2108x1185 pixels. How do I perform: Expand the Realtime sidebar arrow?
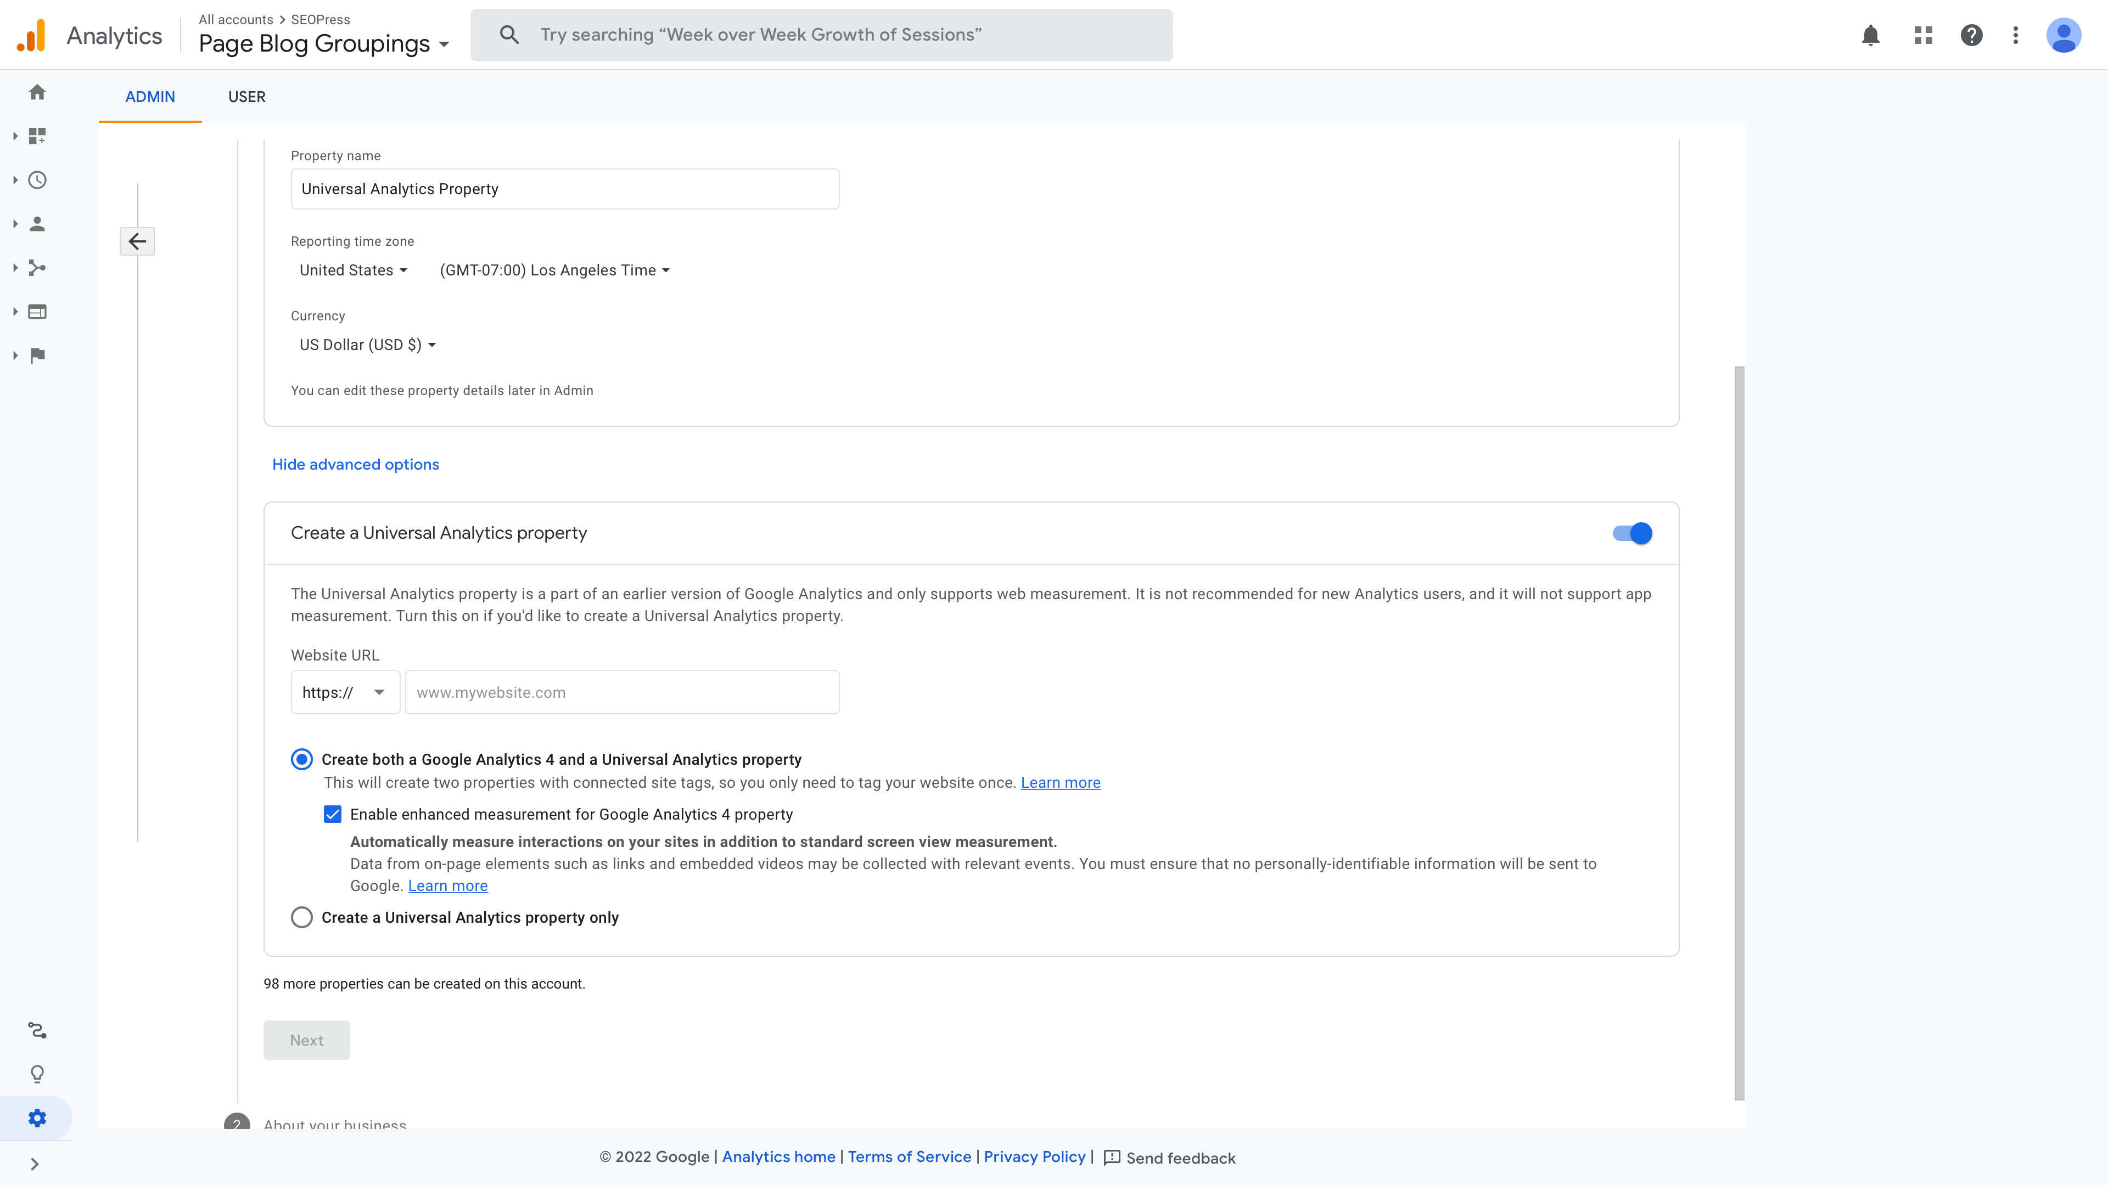[15, 180]
